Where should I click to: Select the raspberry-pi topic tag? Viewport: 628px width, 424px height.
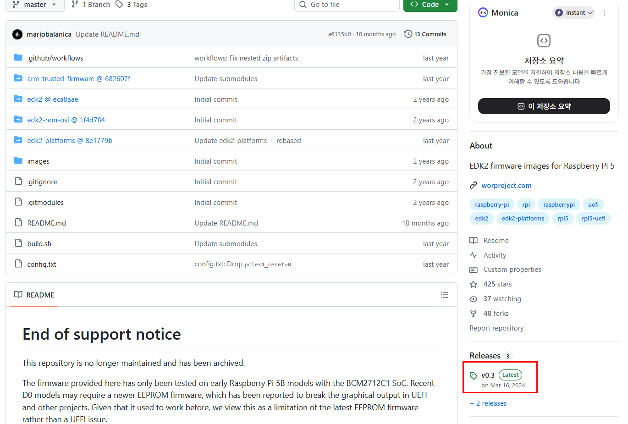click(492, 205)
